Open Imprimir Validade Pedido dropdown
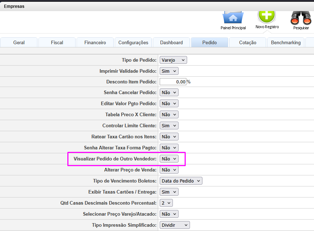The height and width of the screenshot is (231, 314). 169,71
